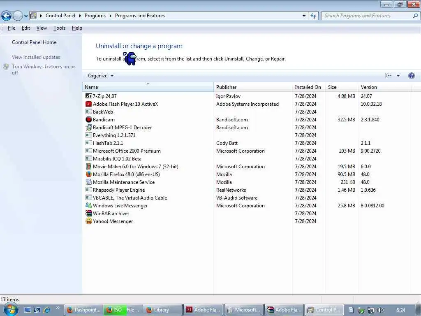The height and width of the screenshot is (316, 421).
Task: Select the Cody Batt publisher cell
Action: tap(227, 143)
